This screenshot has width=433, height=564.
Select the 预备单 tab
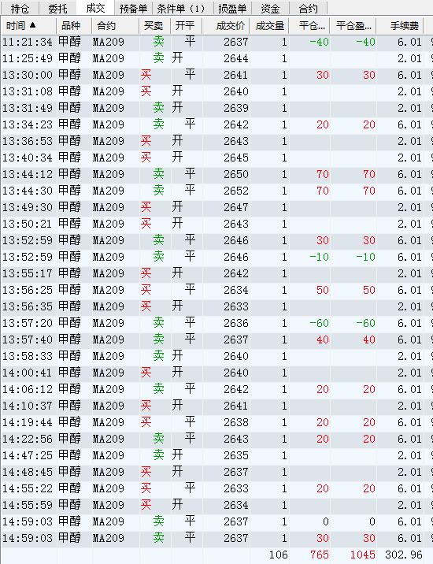tap(133, 9)
